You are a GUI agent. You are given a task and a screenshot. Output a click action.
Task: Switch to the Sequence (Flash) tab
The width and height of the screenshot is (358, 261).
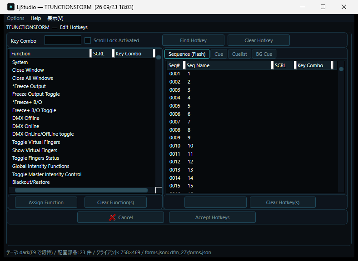point(187,54)
